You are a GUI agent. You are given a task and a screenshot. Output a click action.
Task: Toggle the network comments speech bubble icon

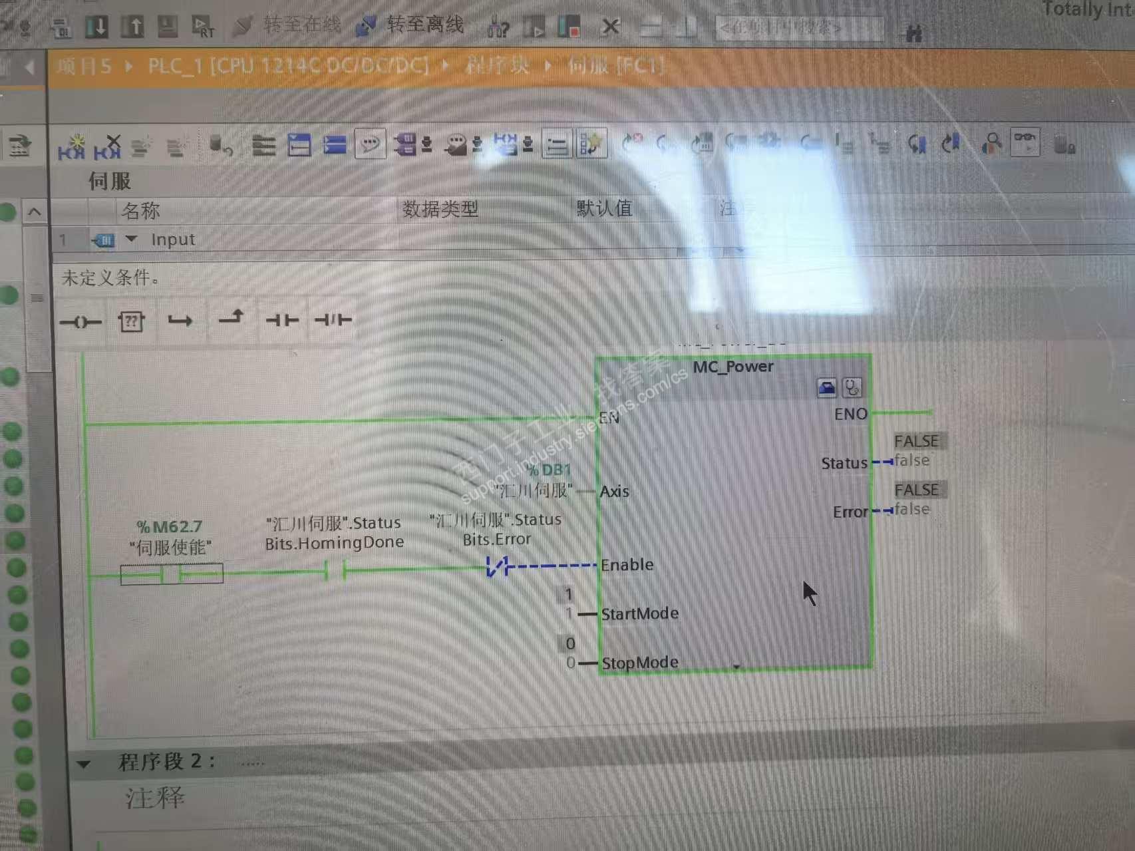(371, 143)
